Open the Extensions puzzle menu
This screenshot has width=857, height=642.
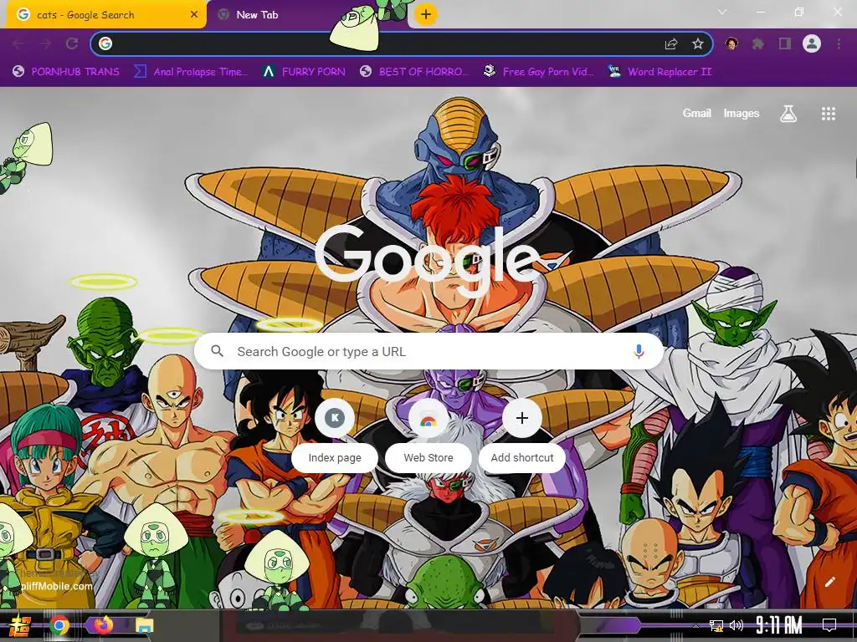[x=758, y=43]
